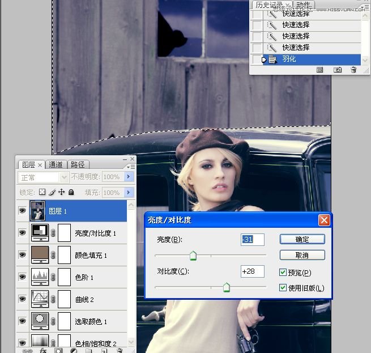Screen dimensions: 371x353
Task: Click the lock image pixels brush icon
Action: click(52, 192)
